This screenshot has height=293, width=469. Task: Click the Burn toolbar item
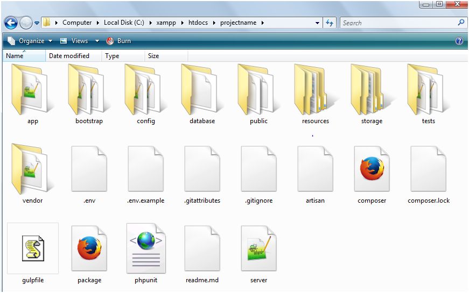pyautogui.click(x=119, y=41)
